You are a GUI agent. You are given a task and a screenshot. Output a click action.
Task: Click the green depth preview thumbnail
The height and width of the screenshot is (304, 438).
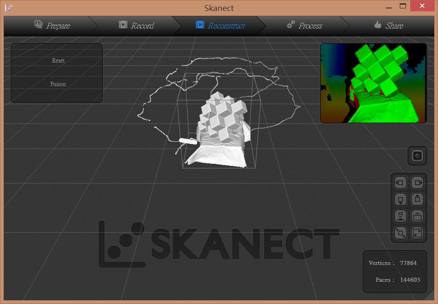[373, 83]
